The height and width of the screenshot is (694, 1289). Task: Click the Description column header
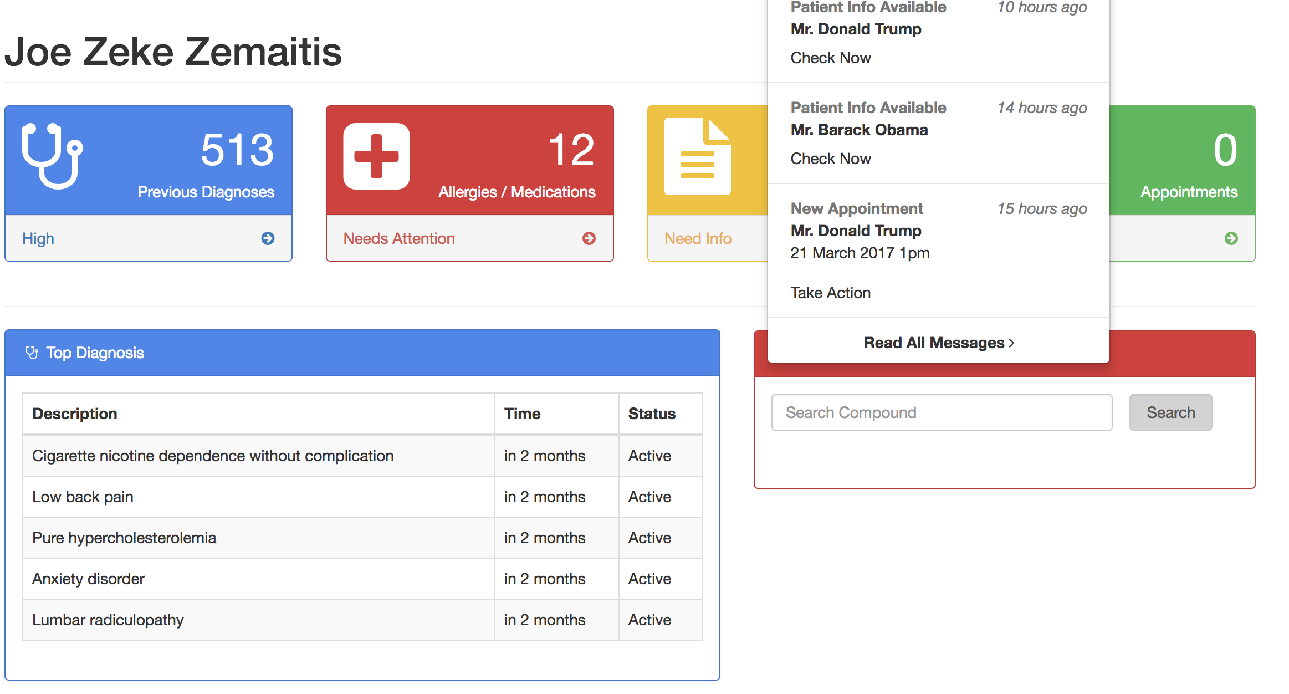pyautogui.click(x=75, y=414)
